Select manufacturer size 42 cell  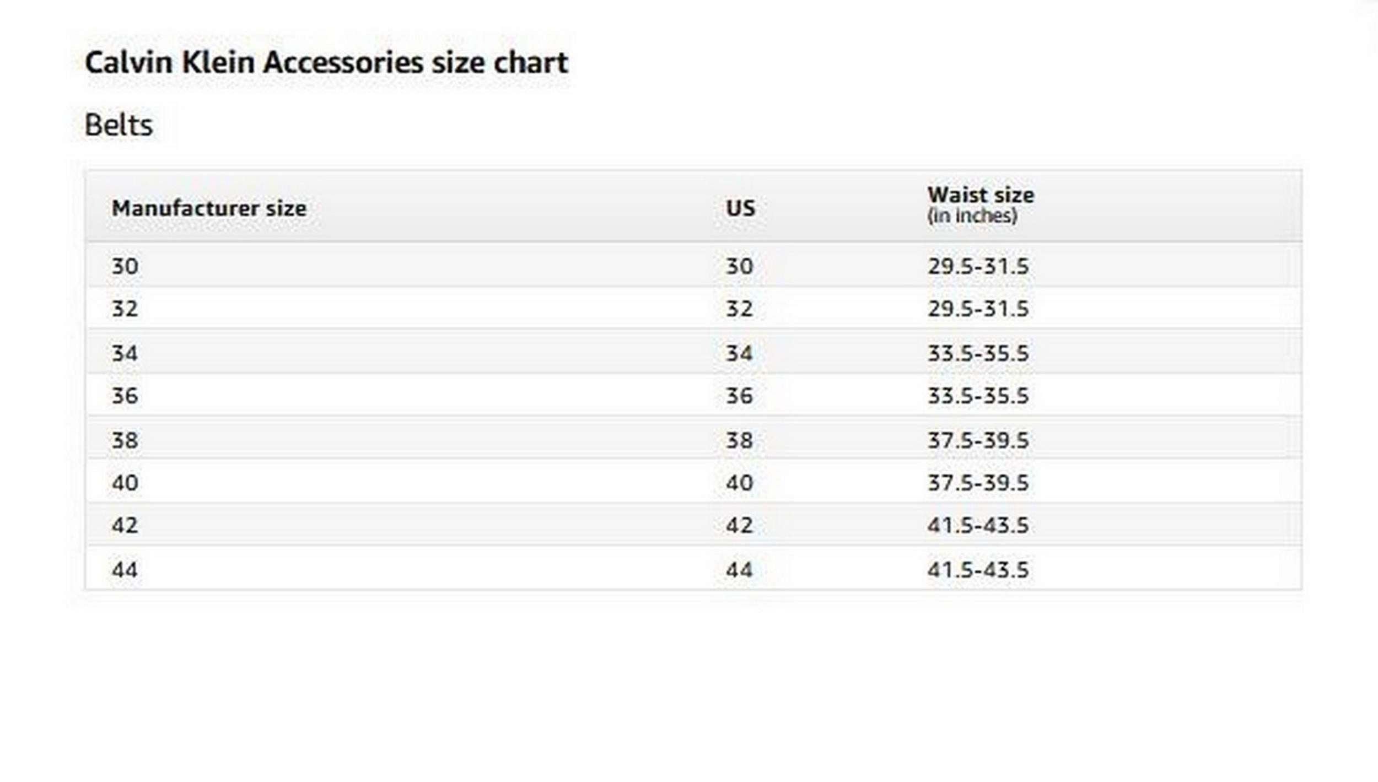pyautogui.click(x=125, y=525)
